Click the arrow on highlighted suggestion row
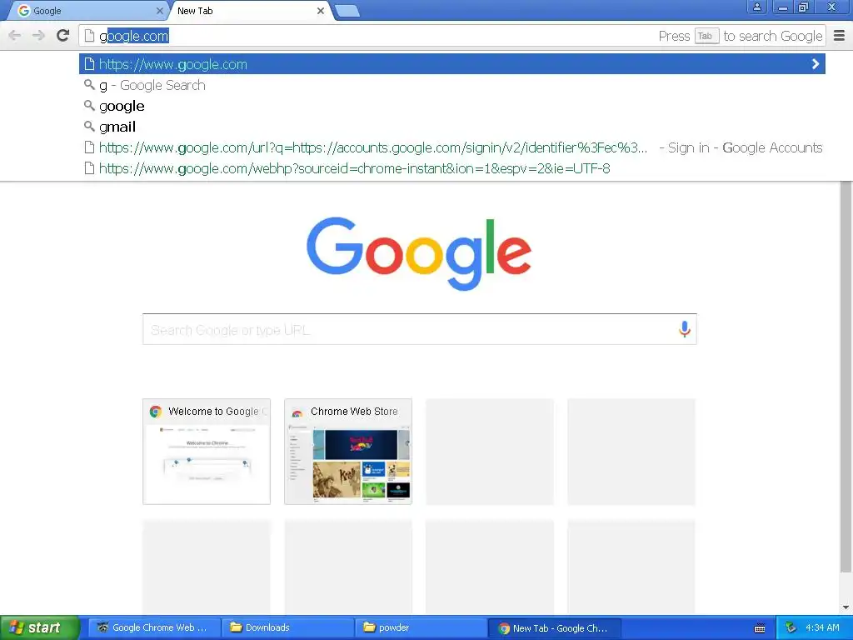853x640 pixels. tap(815, 64)
